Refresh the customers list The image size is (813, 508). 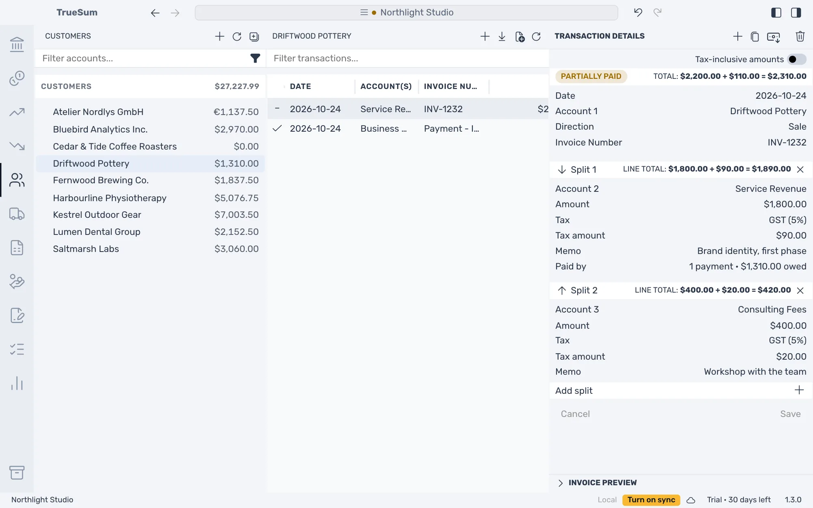(x=237, y=36)
